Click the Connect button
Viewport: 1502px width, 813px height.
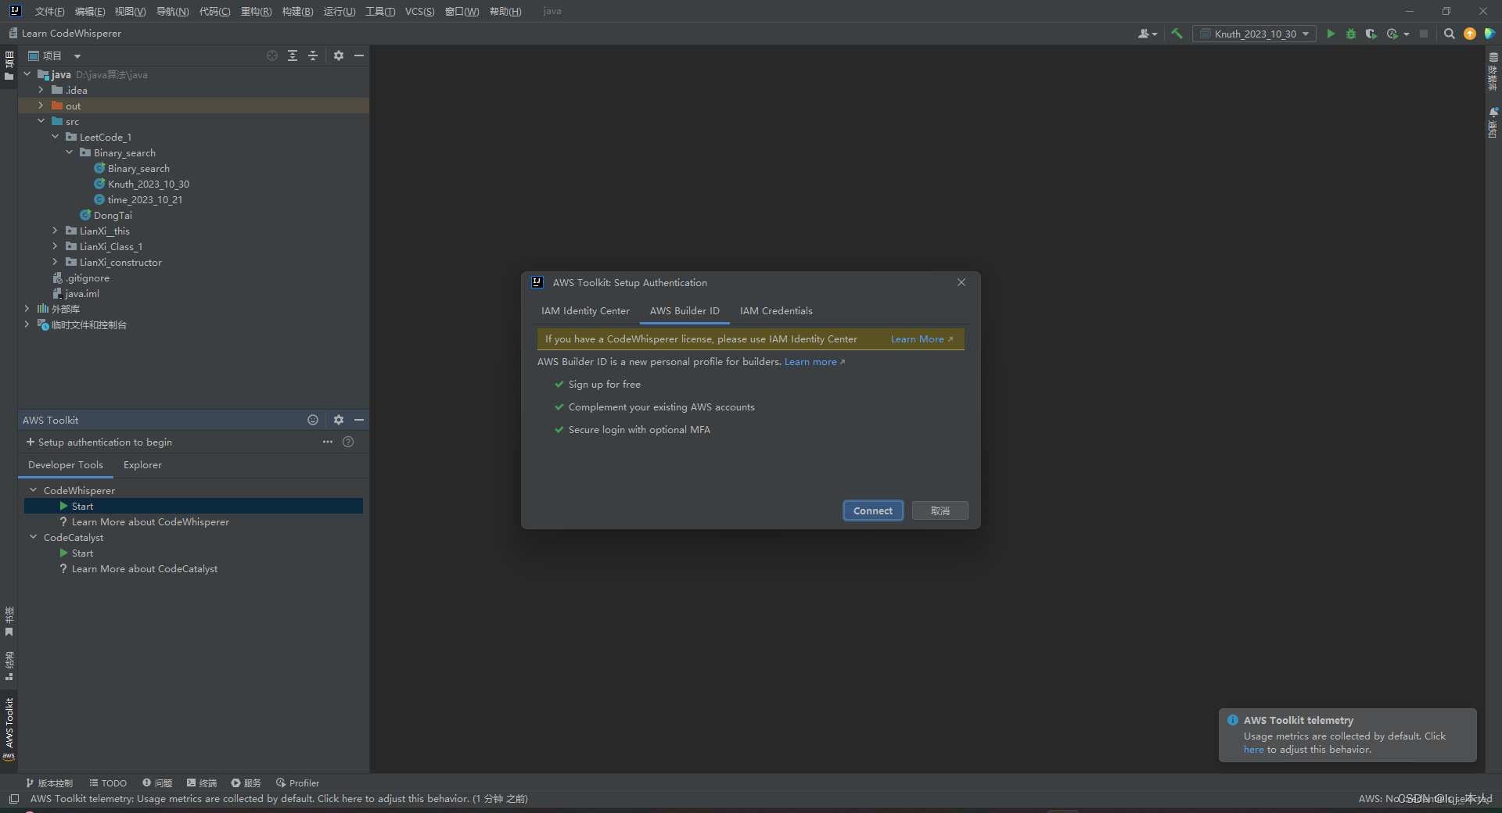pos(873,510)
